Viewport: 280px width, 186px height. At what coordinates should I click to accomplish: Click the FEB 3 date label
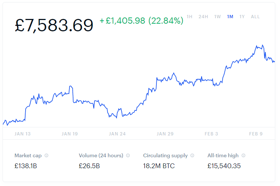[x=211, y=134]
